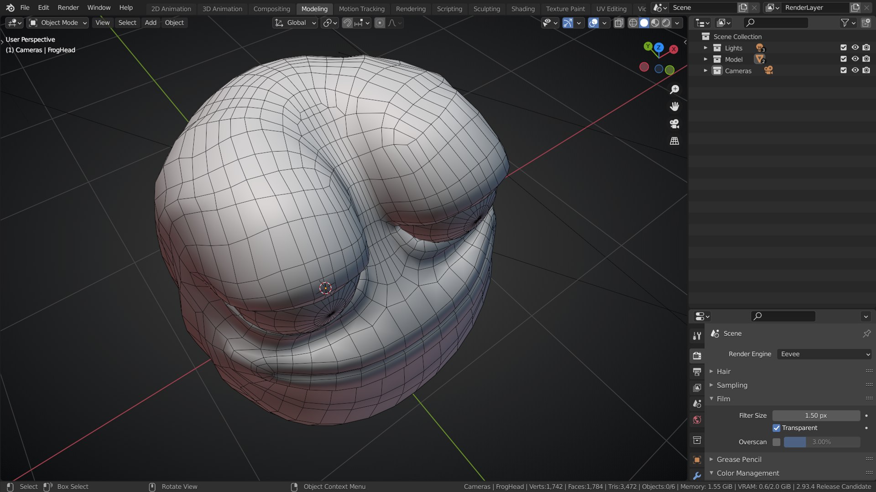Open the View Layer properties tab
Screen dimensions: 876x492
tap(697, 388)
